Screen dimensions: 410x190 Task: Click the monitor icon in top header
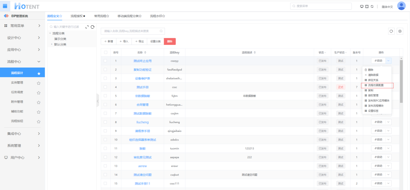tap(362, 6)
